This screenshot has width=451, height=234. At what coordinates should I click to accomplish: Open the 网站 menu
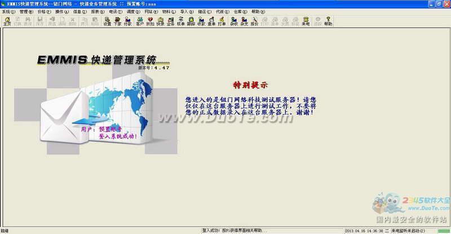coord(151,12)
